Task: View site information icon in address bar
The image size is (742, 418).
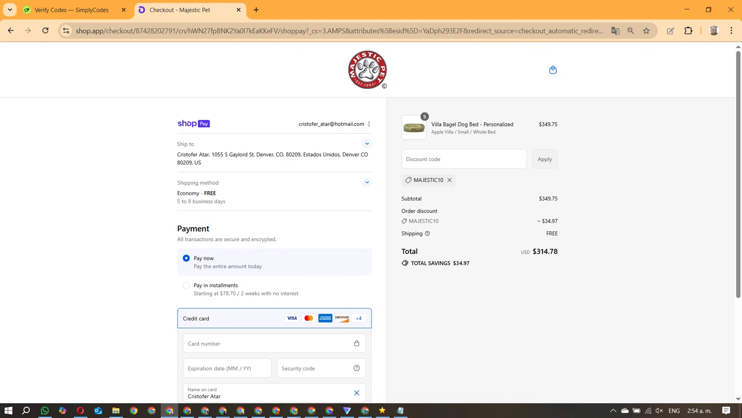Action: (x=66, y=31)
